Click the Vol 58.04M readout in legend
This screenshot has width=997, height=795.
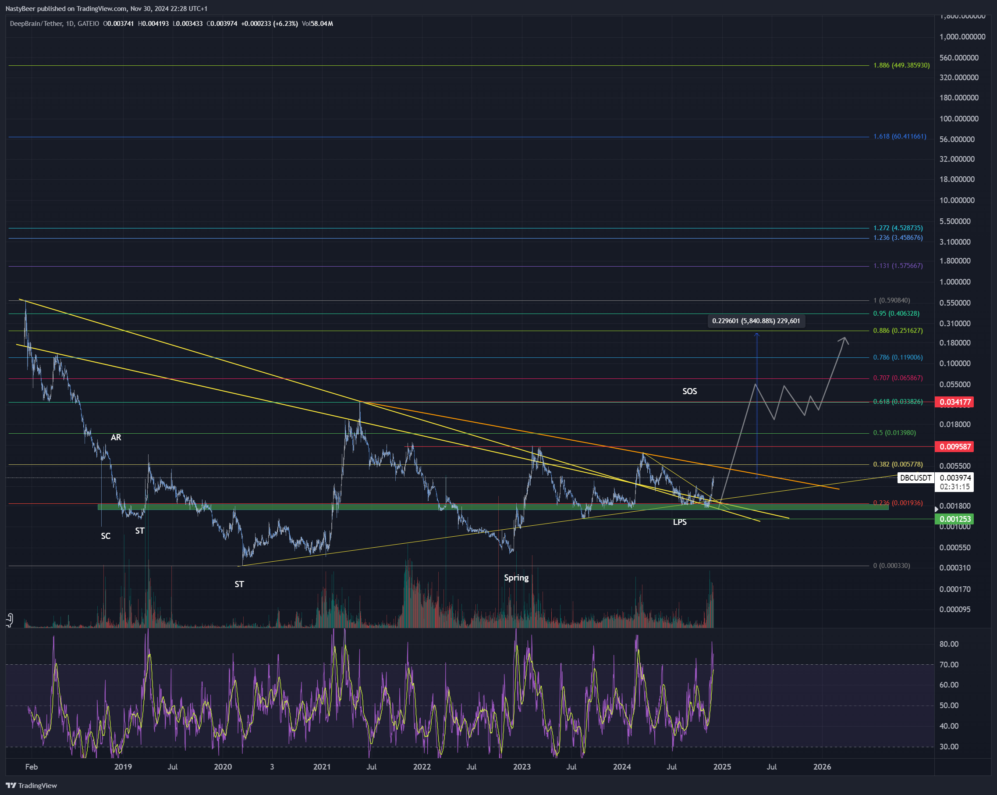(317, 24)
